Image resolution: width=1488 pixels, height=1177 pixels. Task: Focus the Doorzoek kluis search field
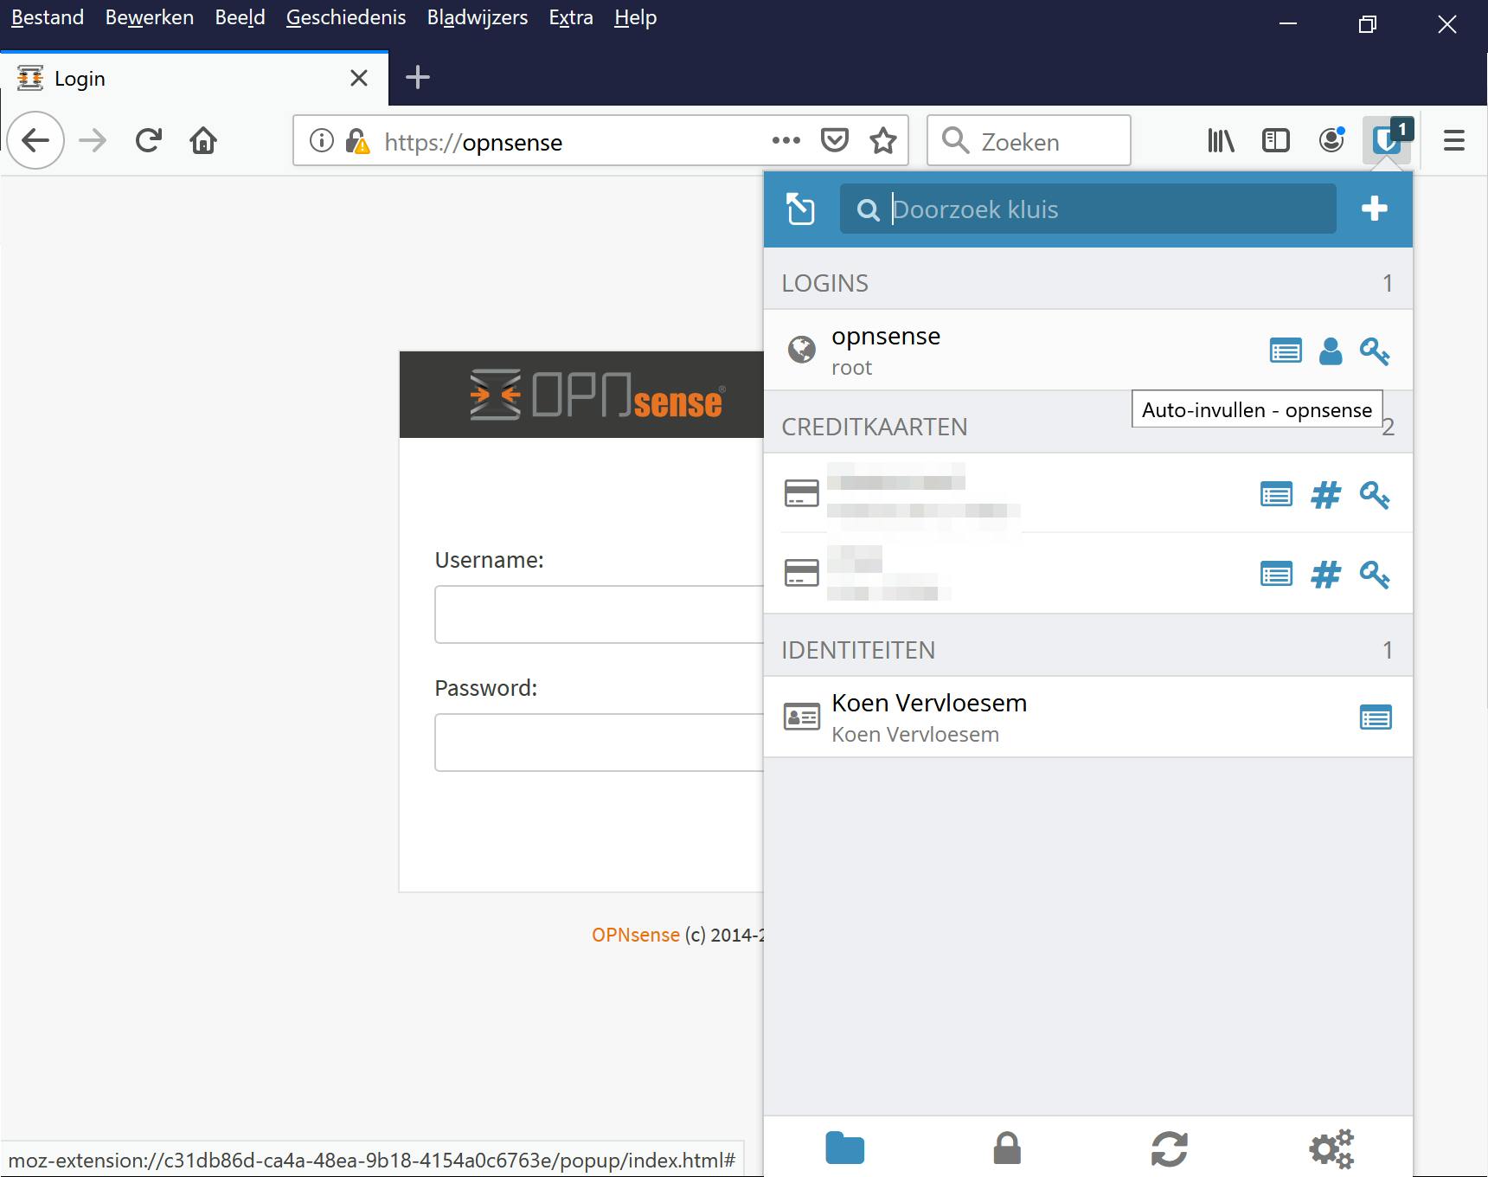point(1088,209)
